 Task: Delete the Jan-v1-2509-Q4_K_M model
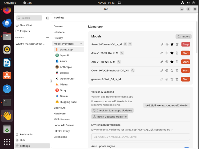point(177,53)
